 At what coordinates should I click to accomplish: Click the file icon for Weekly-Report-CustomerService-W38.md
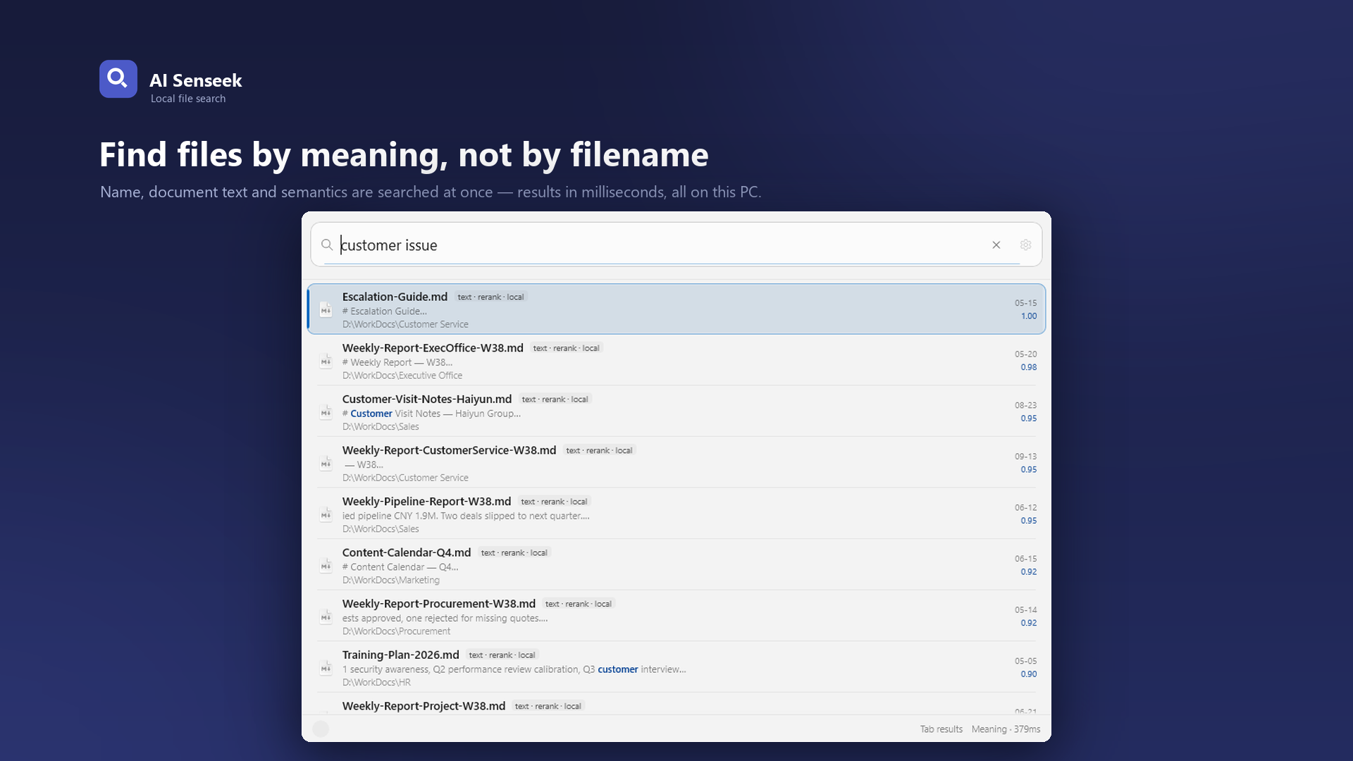326,463
